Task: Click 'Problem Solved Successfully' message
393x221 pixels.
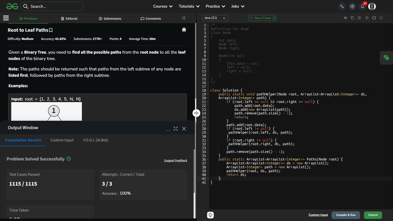Action: [36, 159]
